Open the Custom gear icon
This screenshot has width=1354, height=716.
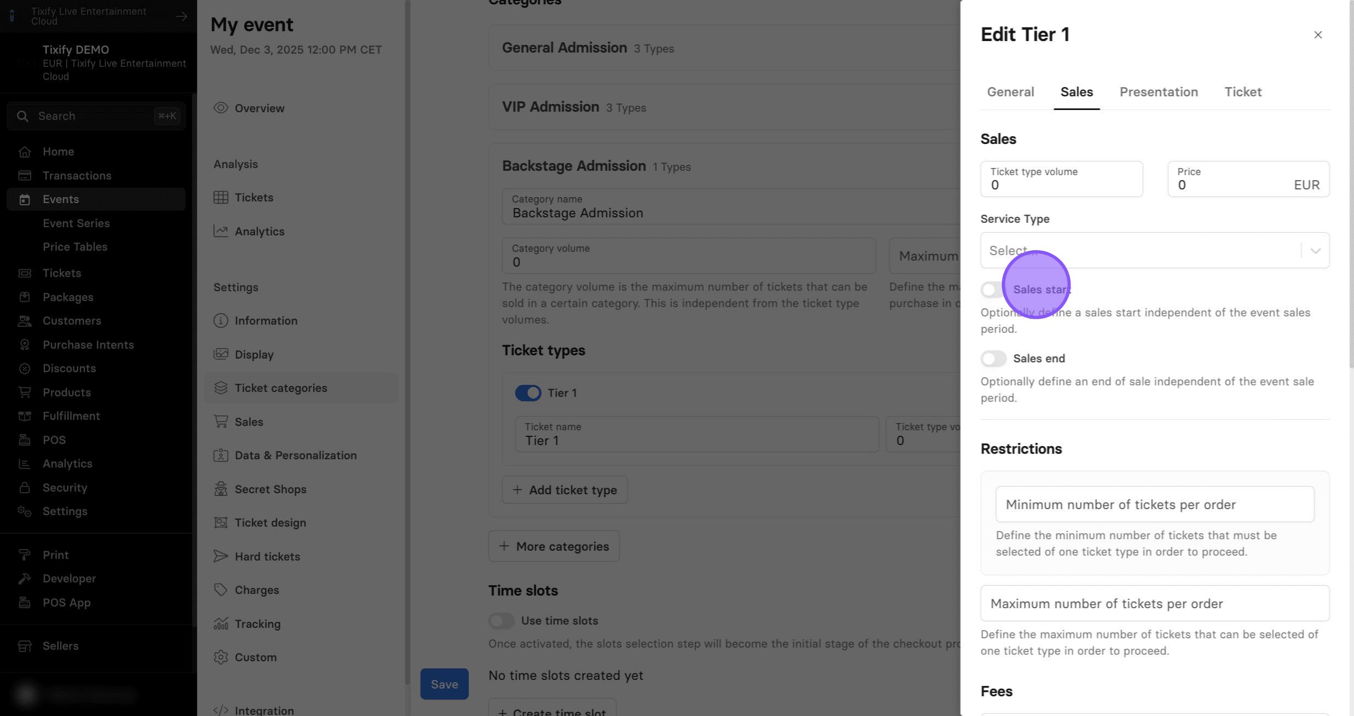pos(221,657)
